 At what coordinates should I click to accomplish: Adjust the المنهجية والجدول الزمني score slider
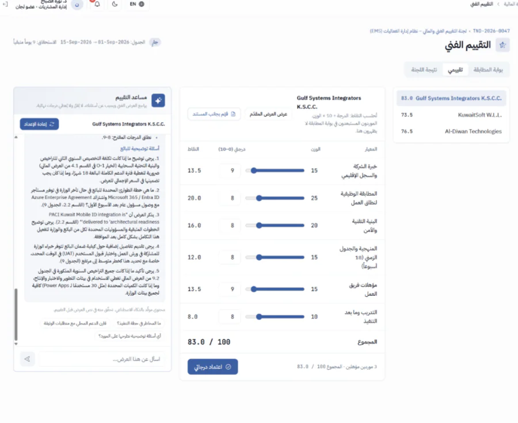pyautogui.click(x=275, y=257)
